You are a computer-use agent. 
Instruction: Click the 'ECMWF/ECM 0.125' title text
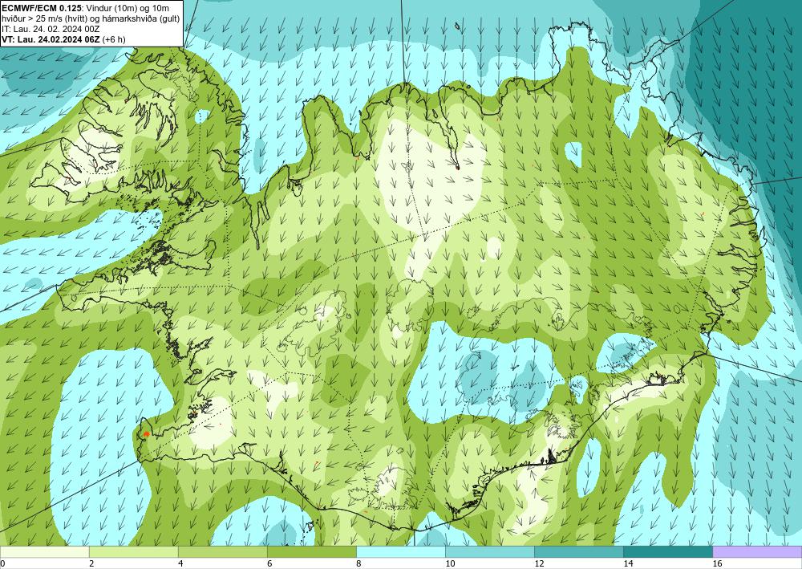click(x=40, y=8)
